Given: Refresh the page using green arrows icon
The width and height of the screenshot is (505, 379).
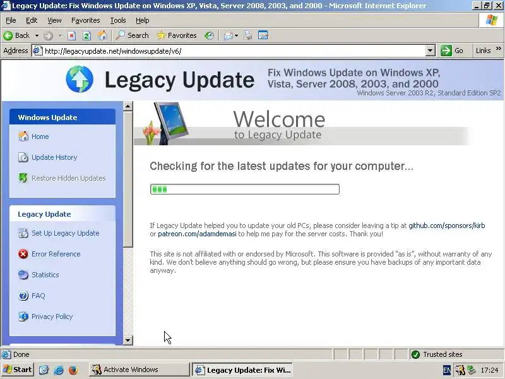Looking at the screenshot, I should (x=86, y=35).
